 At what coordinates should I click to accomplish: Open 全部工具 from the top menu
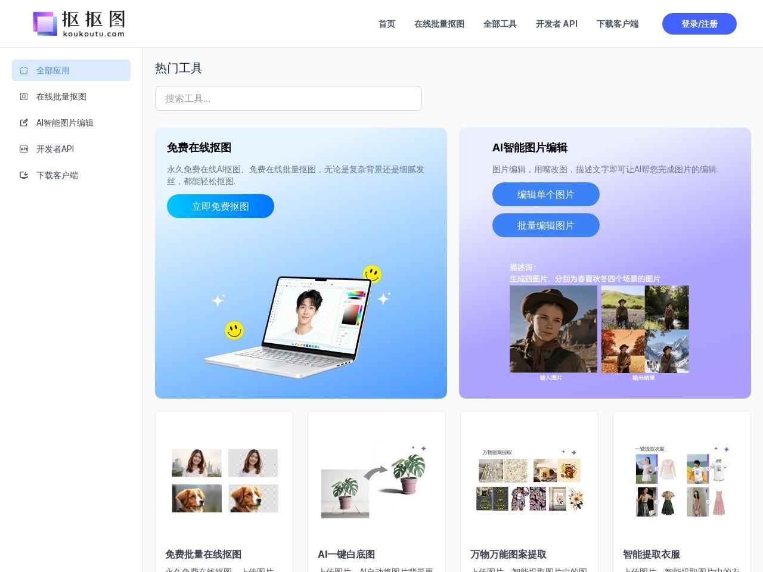tap(500, 24)
